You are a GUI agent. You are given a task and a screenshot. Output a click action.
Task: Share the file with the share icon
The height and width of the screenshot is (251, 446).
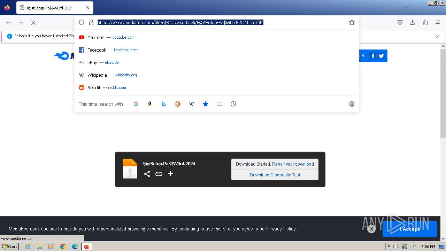click(x=147, y=174)
